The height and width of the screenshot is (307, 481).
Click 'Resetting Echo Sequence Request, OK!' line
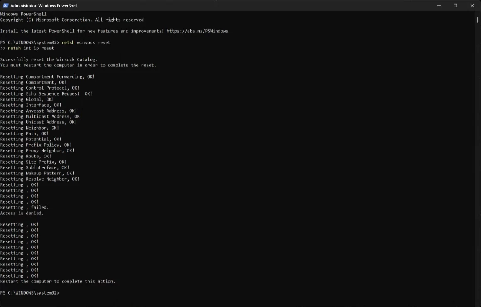(47, 93)
